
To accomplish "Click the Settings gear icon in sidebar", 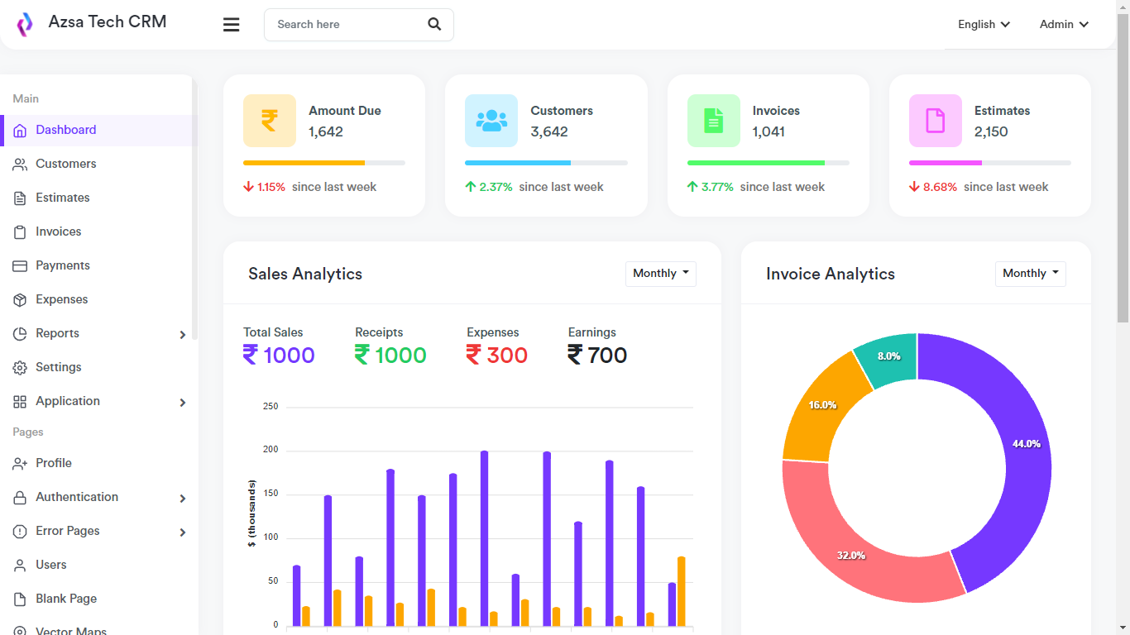I will [x=20, y=367].
